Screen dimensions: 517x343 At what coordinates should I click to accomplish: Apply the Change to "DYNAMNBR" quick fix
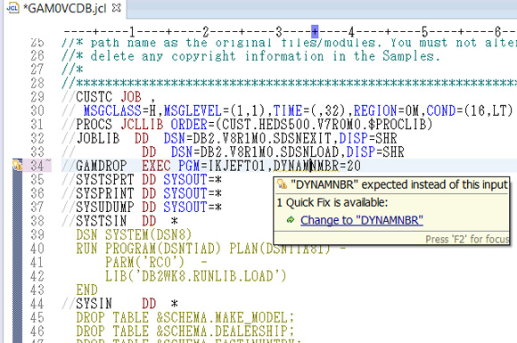pyautogui.click(x=361, y=220)
